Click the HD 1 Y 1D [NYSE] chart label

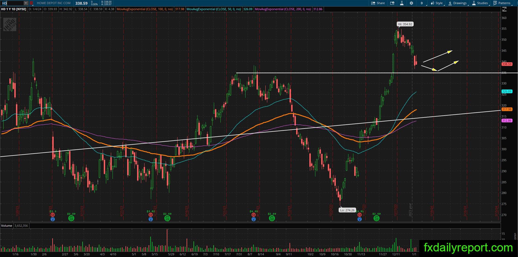coord(14,9)
